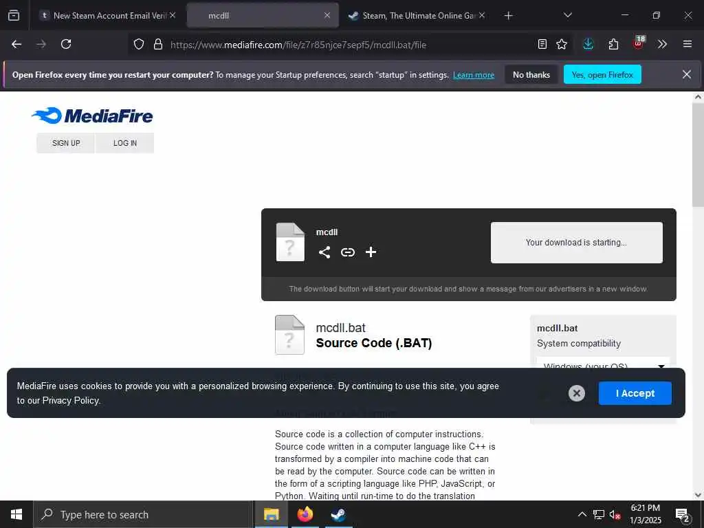704x528 pixels.
Task: Click scrollbar down arrow
Action: [698, 495]
